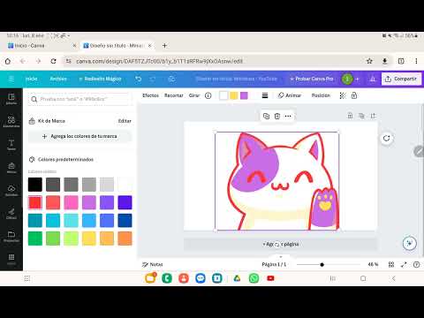Open the Posición panel
This screenshot has height=318, width=424.
321,95
